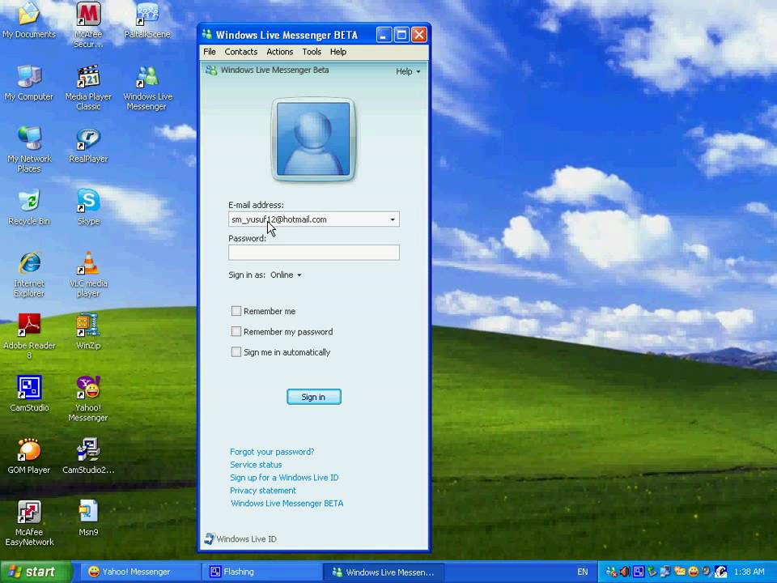Image resolution: width=777 pixels, height=583 pixels.
Task: Select the McAfee EasyNetwork desktop shortcut
Action: pos(29,524)
